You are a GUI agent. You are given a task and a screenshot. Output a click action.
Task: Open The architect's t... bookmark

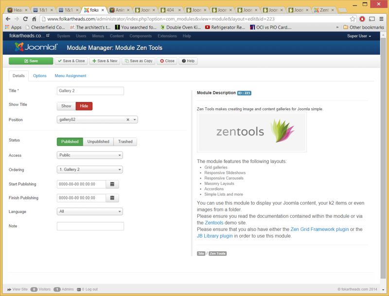[x=90, y=27]
